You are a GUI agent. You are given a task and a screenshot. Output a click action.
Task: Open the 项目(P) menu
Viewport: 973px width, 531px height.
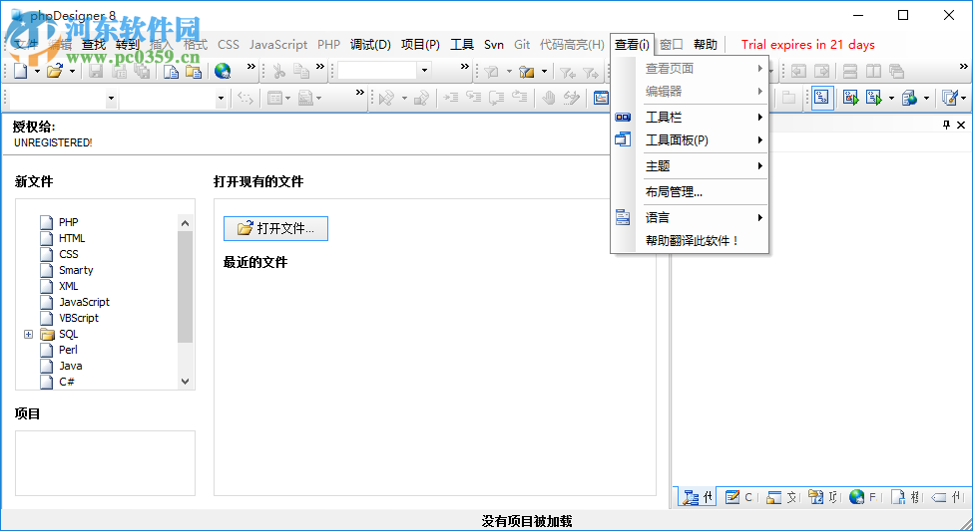click(420, 45)
